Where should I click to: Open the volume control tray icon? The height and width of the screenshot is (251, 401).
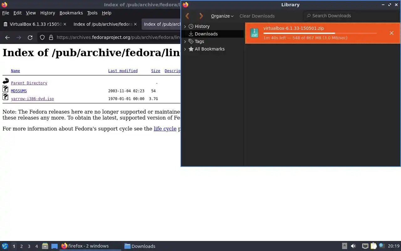point(353,246)
